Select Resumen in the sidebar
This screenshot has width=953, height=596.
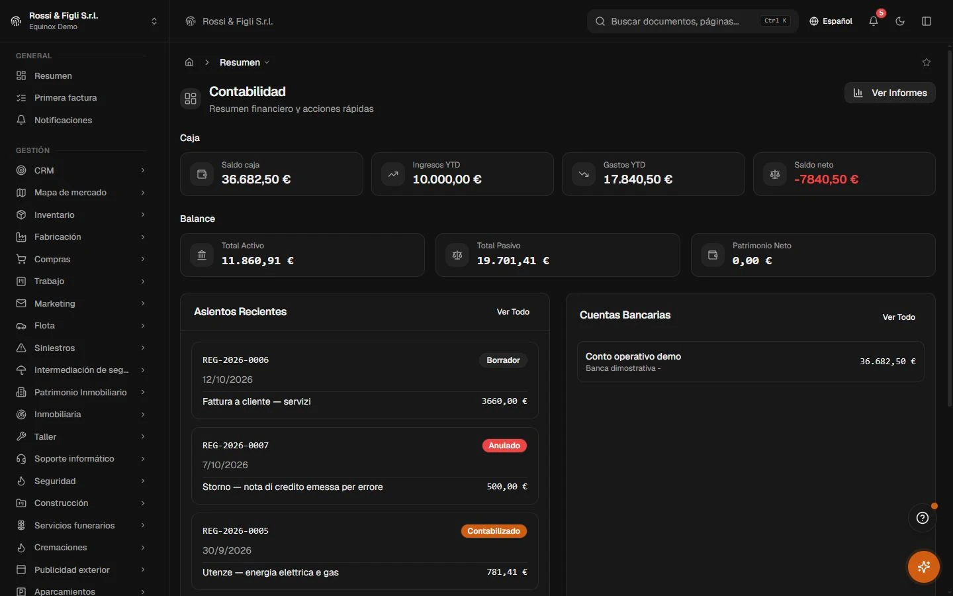81,75
